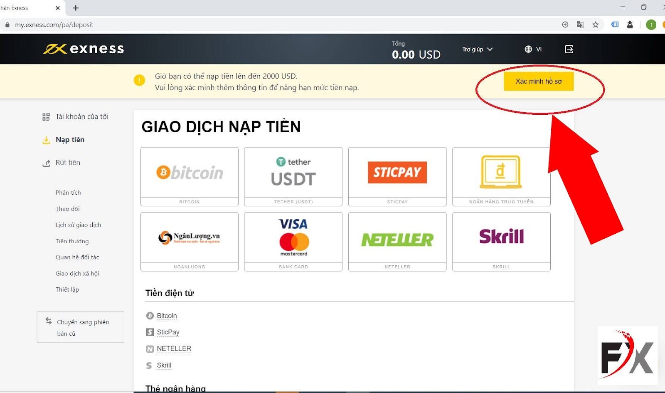Click the site padlock security icon
665x393 pixels.
point(7,25)
